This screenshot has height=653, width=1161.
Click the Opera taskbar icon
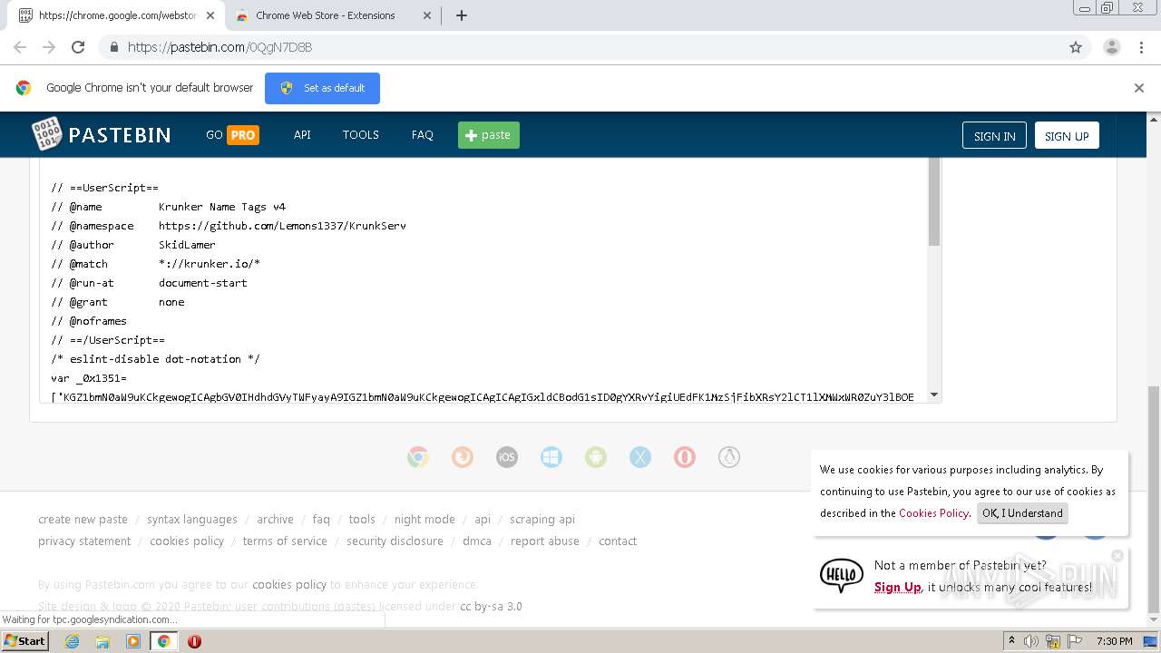194,641
